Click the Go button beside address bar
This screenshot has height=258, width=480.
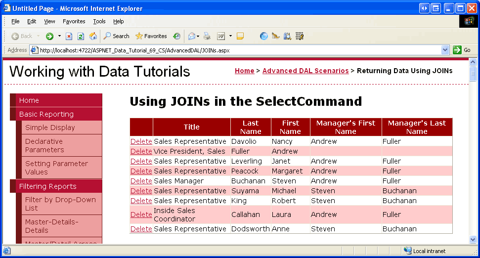tap(462, 50)
